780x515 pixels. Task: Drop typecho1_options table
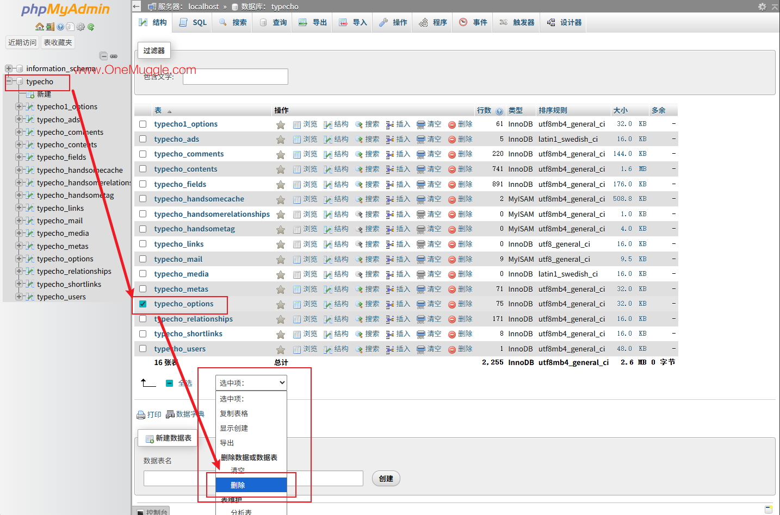pyautogui.click(x=460, y=124)
